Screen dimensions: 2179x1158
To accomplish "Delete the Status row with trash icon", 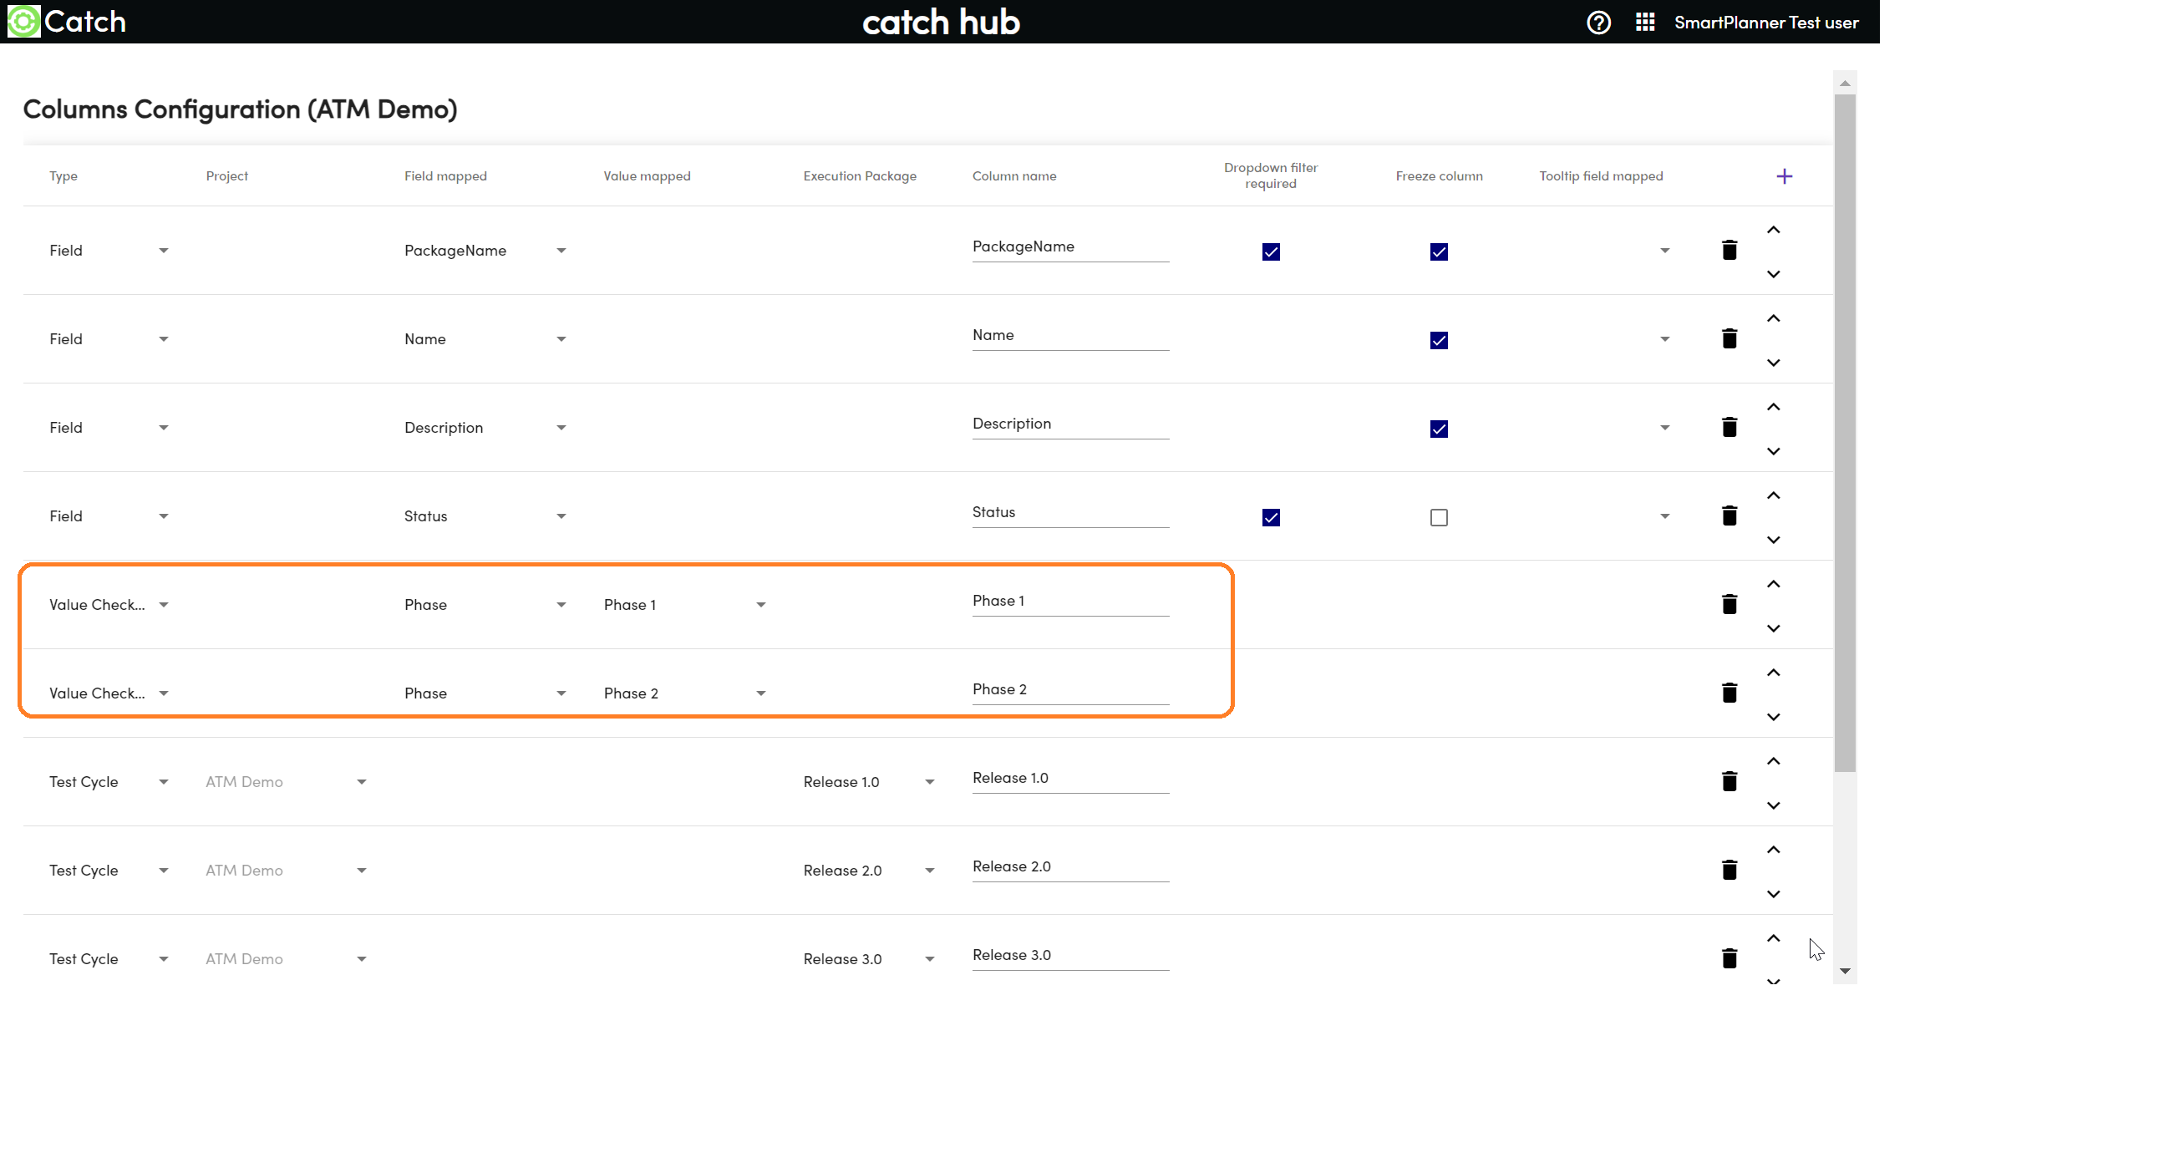I will 1728,516.
